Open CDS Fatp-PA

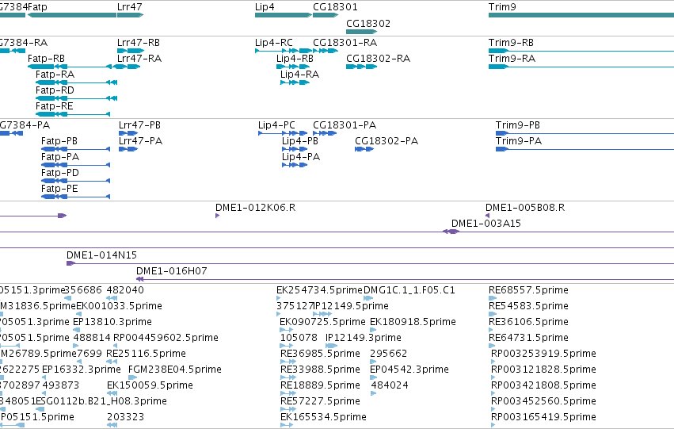pyautogui.click(x=60, y=157)
